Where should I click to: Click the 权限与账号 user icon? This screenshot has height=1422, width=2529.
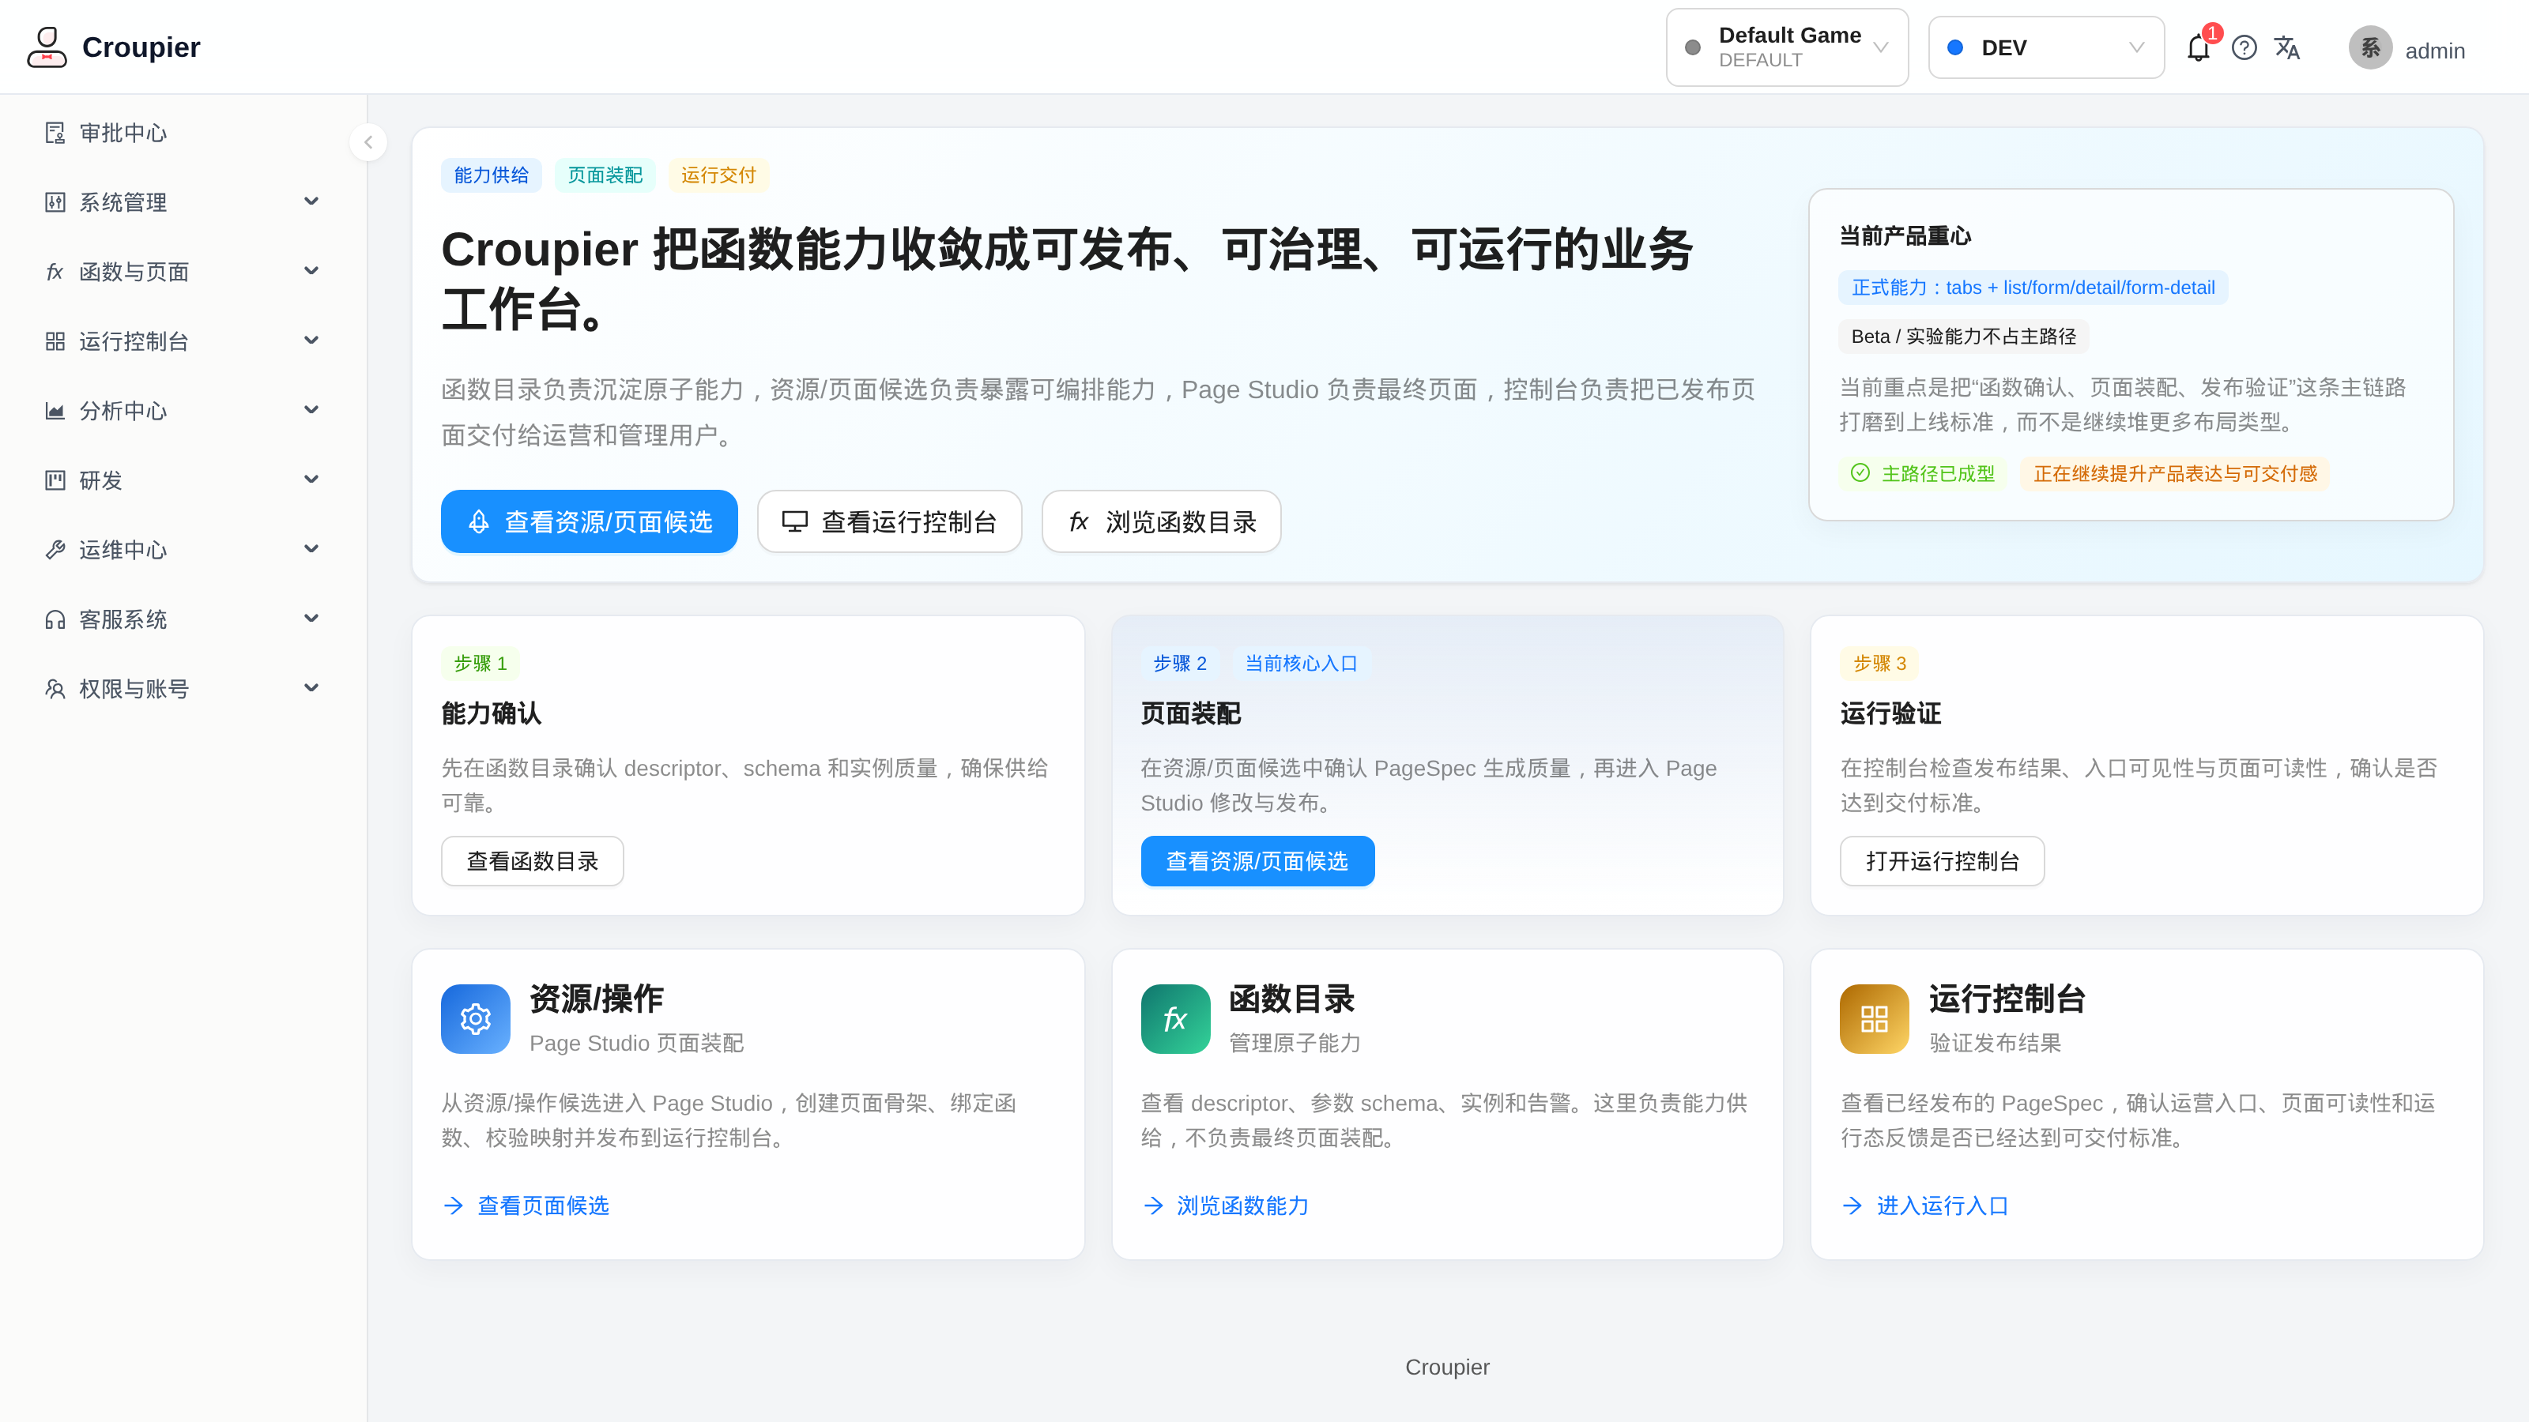[55, 689]
